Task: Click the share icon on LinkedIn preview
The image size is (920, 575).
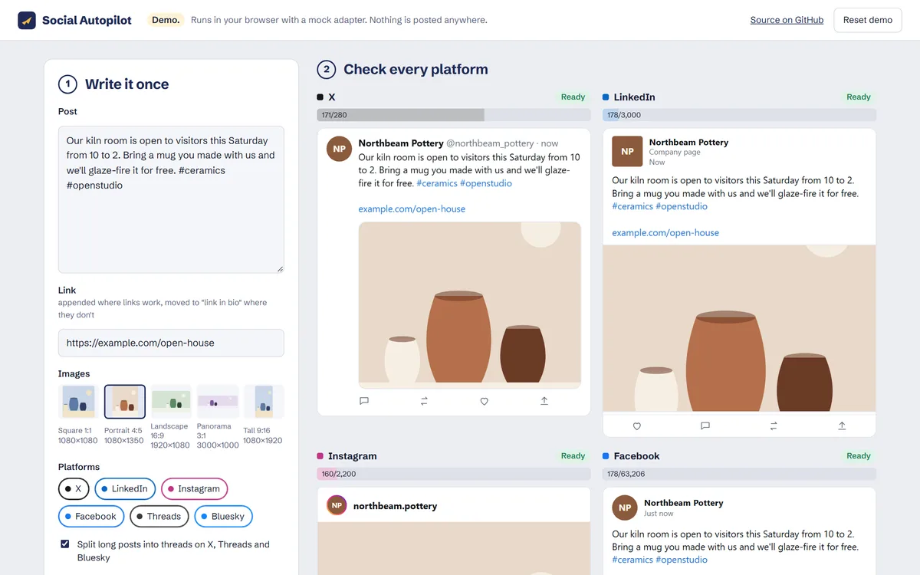Action: pyautogui.click(x=842, y=426)
